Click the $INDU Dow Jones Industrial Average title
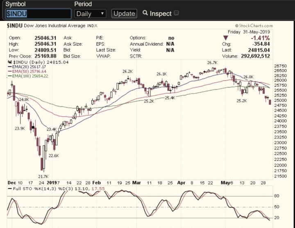Viewport: 295px width, 228px height. [x=52, y=25]
